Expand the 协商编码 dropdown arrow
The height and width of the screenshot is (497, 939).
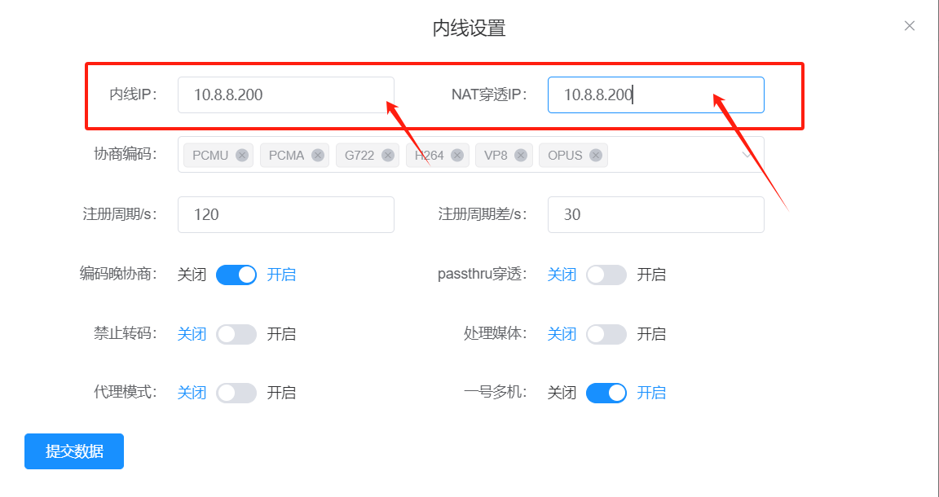[x=747, y=155]
